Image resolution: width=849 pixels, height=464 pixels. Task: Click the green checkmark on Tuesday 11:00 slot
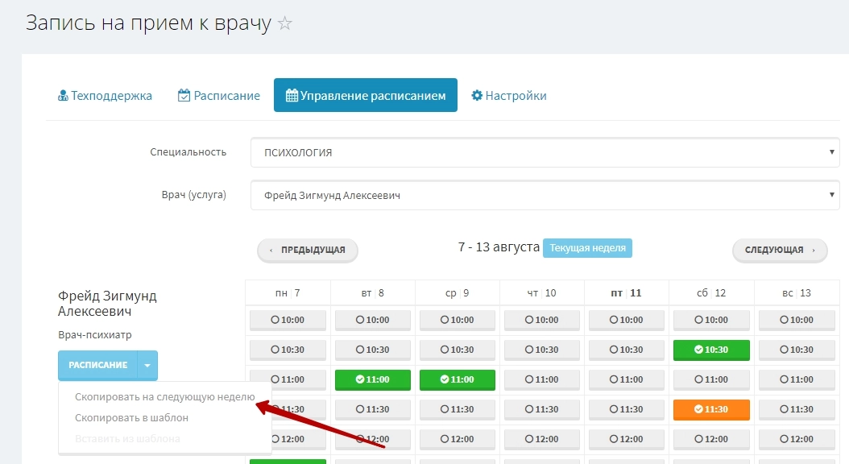coord(359,379)
